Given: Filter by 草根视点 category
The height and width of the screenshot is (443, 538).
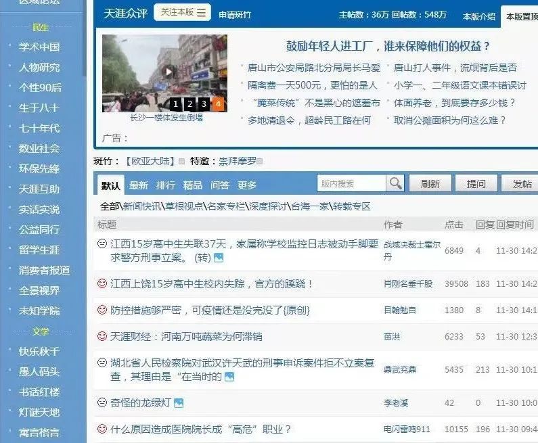Looking at the screenshot, I should coord(184,206).
